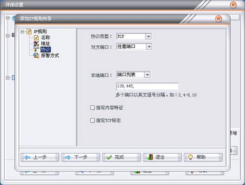Click the port list field with 139,445

pyautogui.click(x=148, y=86)
